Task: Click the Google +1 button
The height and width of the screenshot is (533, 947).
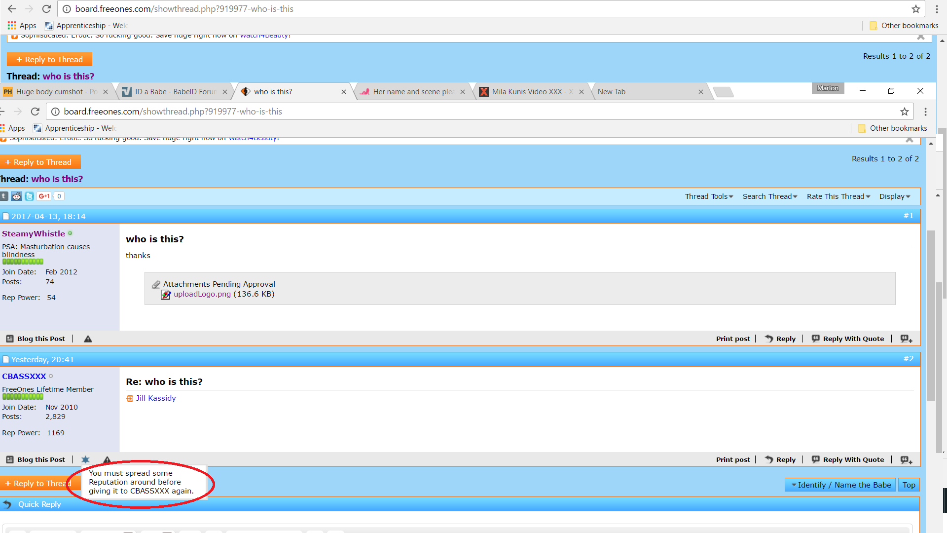Action: point(44,196)
